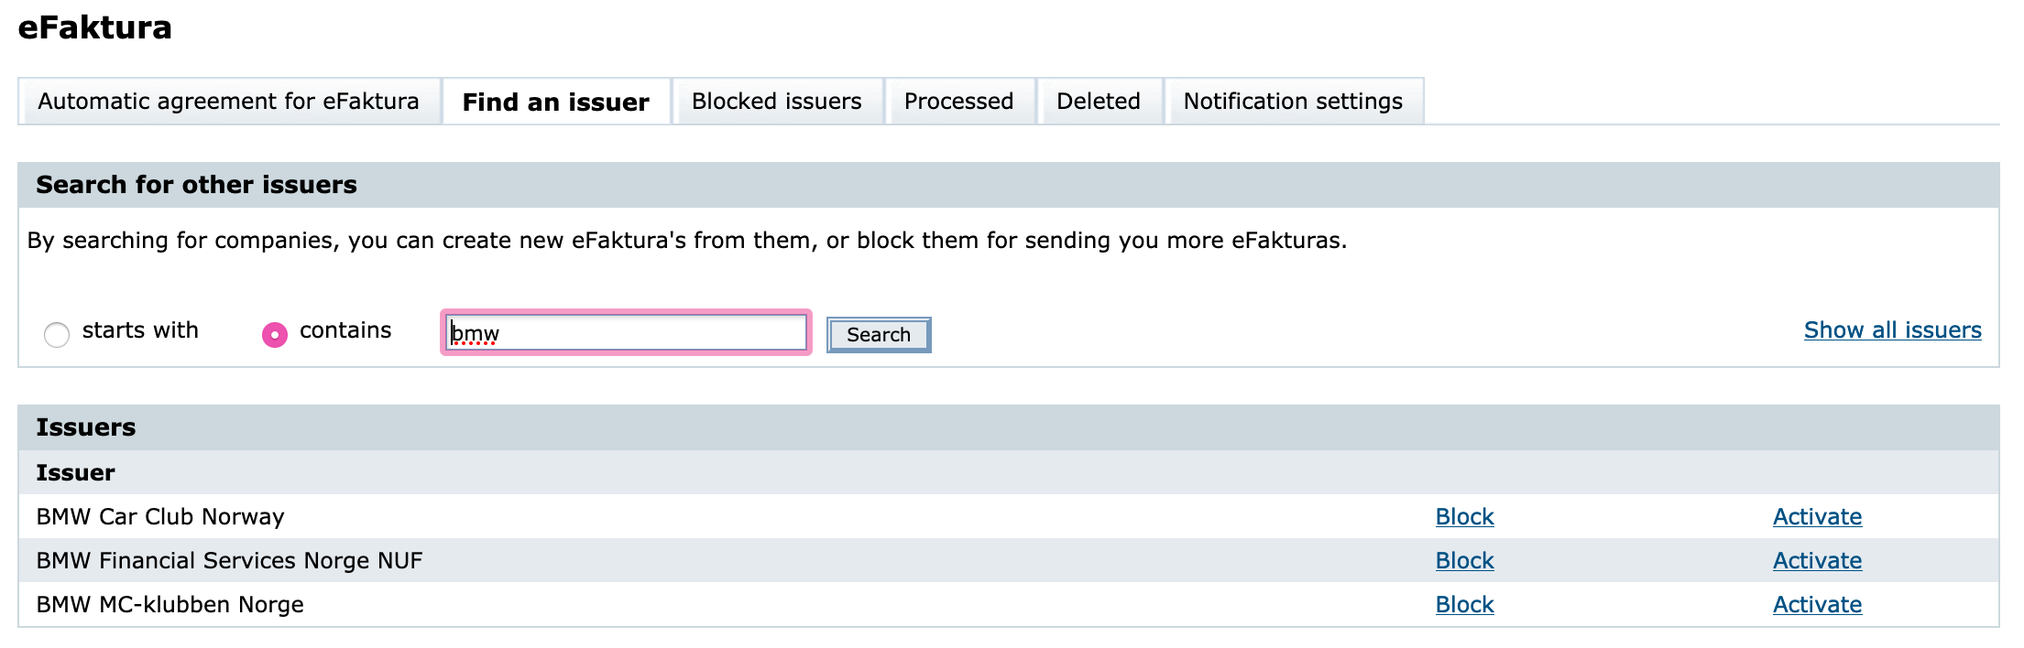Image resolution: width=2024 pixels, height=648 pixels.
Task: Select the "starts with" radio button
Action: pyautogui.click(x=57, y=335)
